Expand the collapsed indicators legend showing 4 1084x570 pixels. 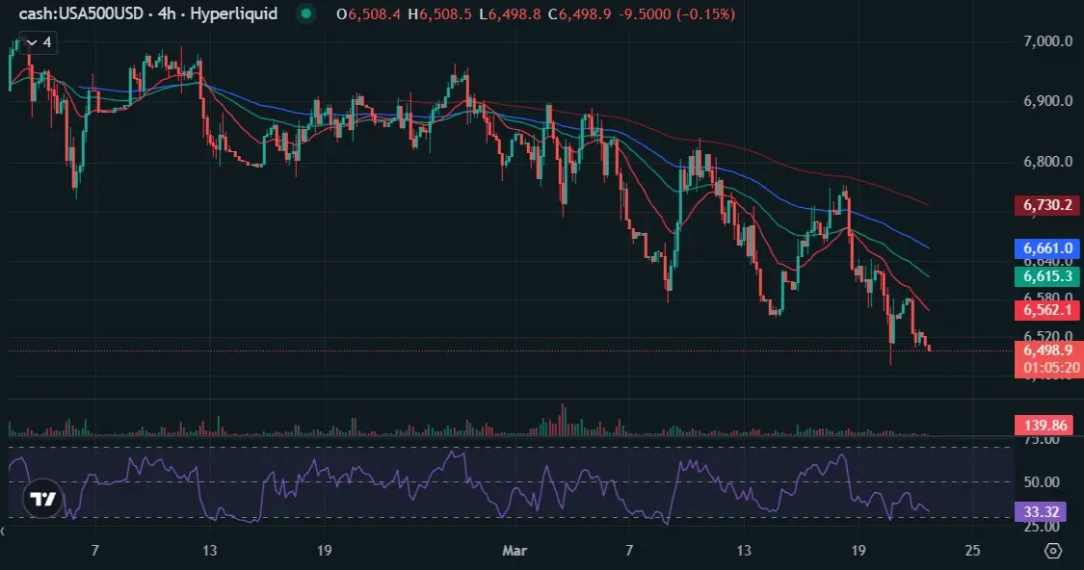click(x=38, y=42)
